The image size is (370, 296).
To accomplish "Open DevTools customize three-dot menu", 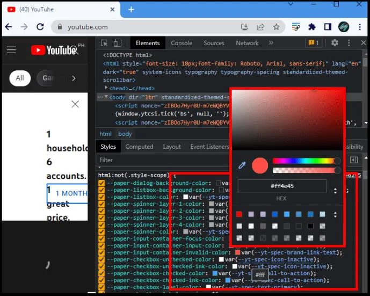I will (349, 43).
